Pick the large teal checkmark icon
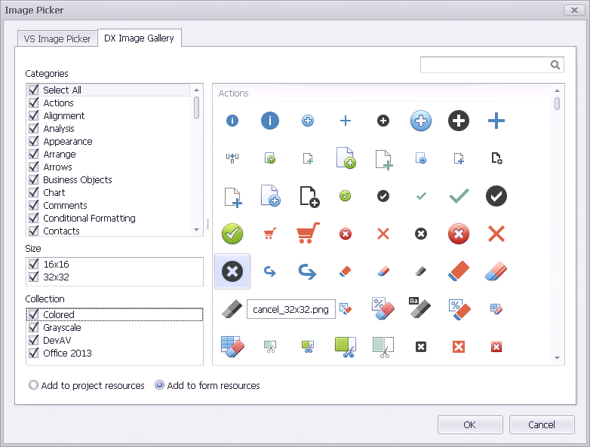Screen dimensions: 590x447 [x=459, y=196]
